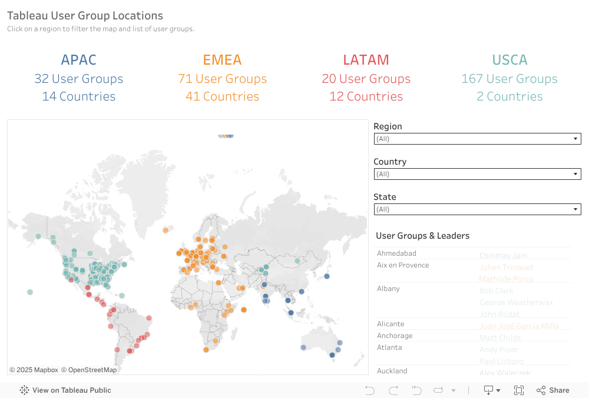Image resolution: width=589 pixels, height=398 pixels.
Task: Select the Ahmedabad user group row
Action: coord(396,253)
